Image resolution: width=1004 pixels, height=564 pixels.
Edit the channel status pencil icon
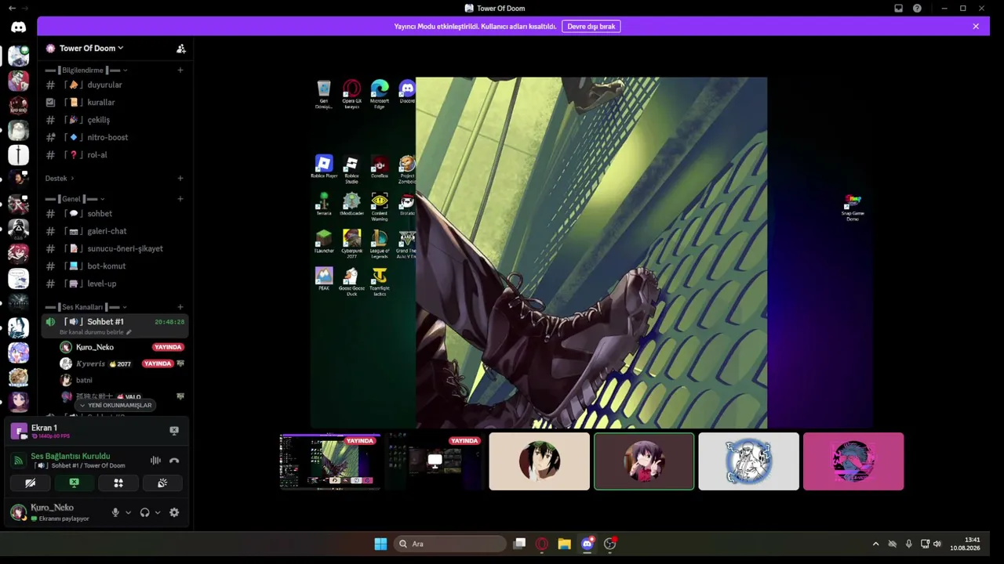(x=129, y=332)
